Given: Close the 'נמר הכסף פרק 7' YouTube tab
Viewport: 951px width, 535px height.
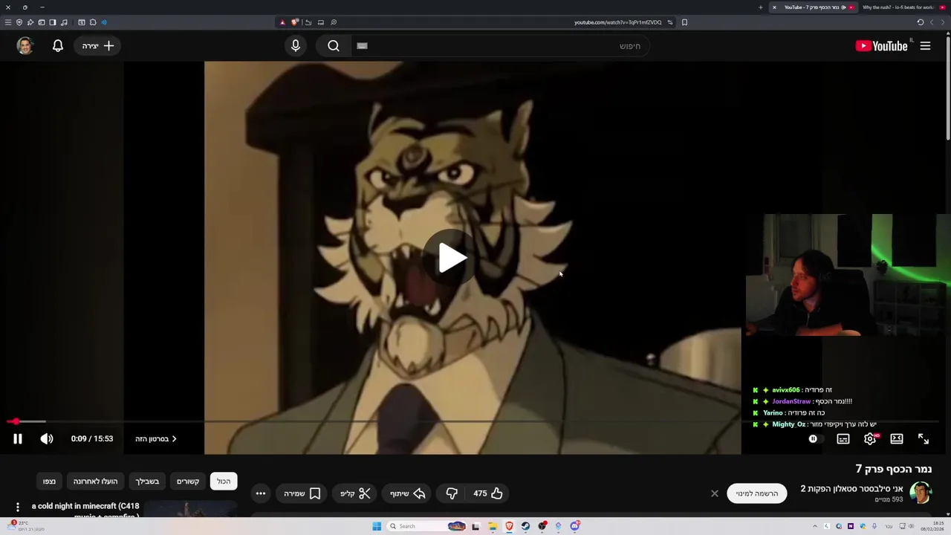Looking at the screenshot, I should 774,7.
